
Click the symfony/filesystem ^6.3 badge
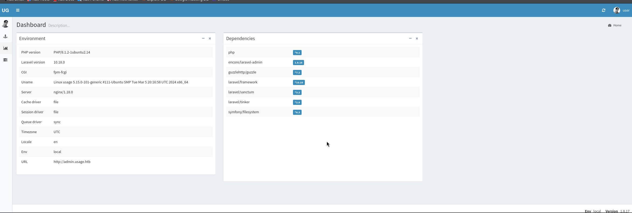(x=297, y=112)
